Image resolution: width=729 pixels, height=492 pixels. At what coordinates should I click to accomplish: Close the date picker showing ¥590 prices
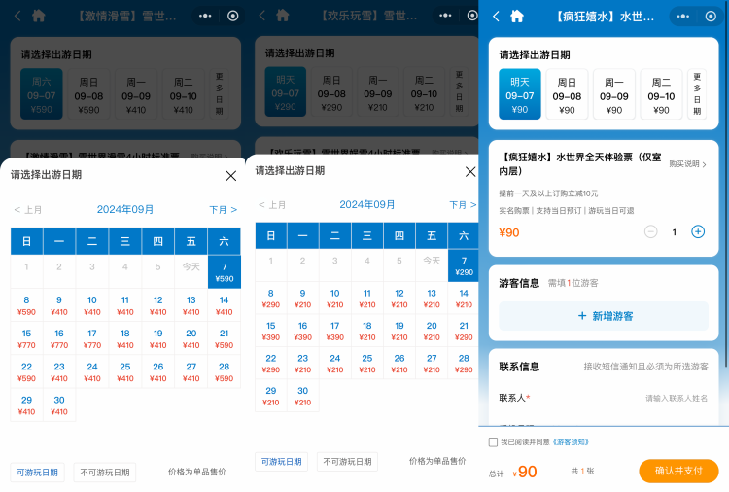click(x=230, y=175)
